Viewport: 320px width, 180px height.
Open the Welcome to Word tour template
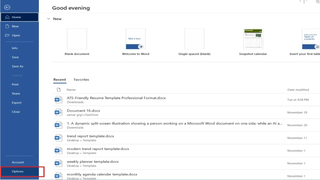tap(136, 38)
